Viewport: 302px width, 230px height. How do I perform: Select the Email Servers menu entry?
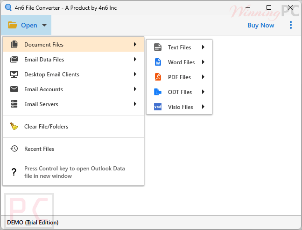tap(73, 104)
